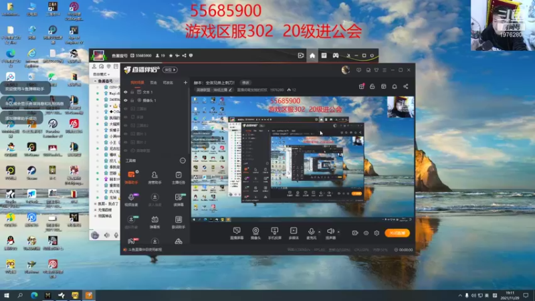Open 手机投屏 phone casting
The height and width of the screenshot is (301, 535).
coord(274,233)
